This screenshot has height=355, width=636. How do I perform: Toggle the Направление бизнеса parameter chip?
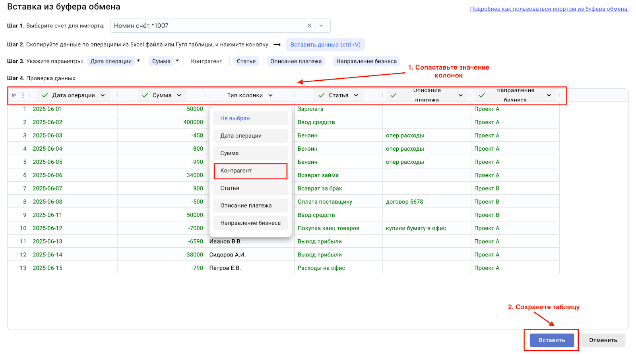coord(366,61)
